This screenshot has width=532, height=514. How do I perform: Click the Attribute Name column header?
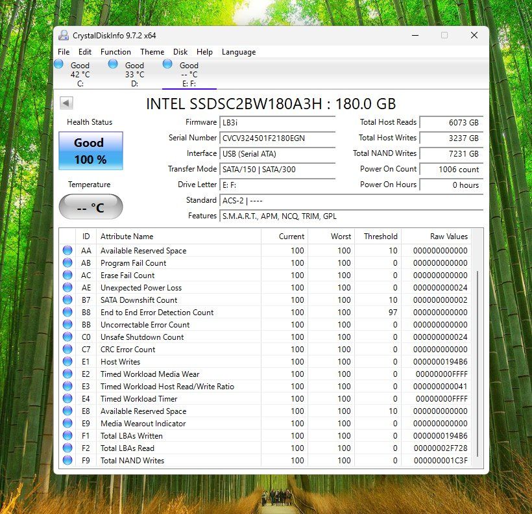[x=179, y=237]
